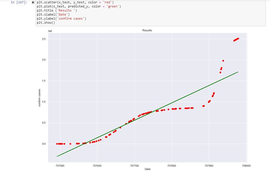The height and width of the screenshot is (175, 270).
Task: Click the plt.show() code line
Action: 46,23
